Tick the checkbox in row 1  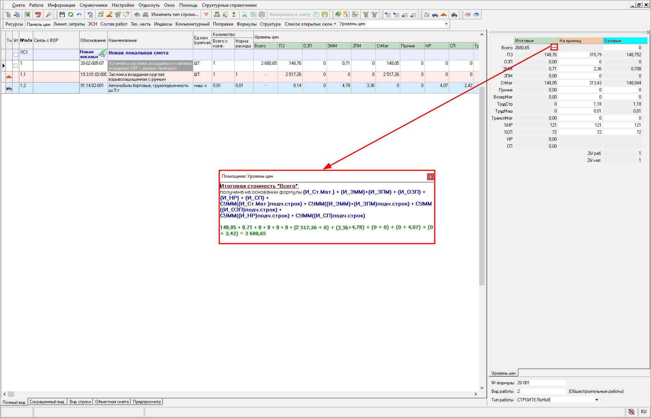click(16, 66)
